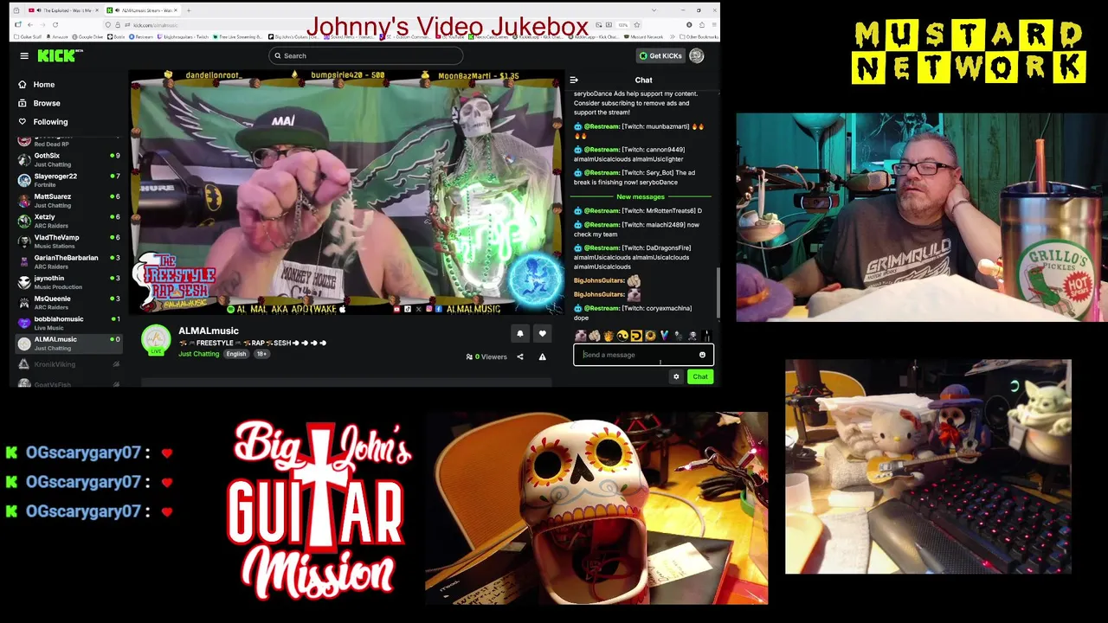This screenshot has width=1108, height=623.
Task: Click the ALMALmusic channel name heading
Action: tap(209, 331)
